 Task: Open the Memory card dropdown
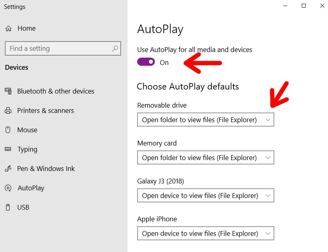coord(206,158)
